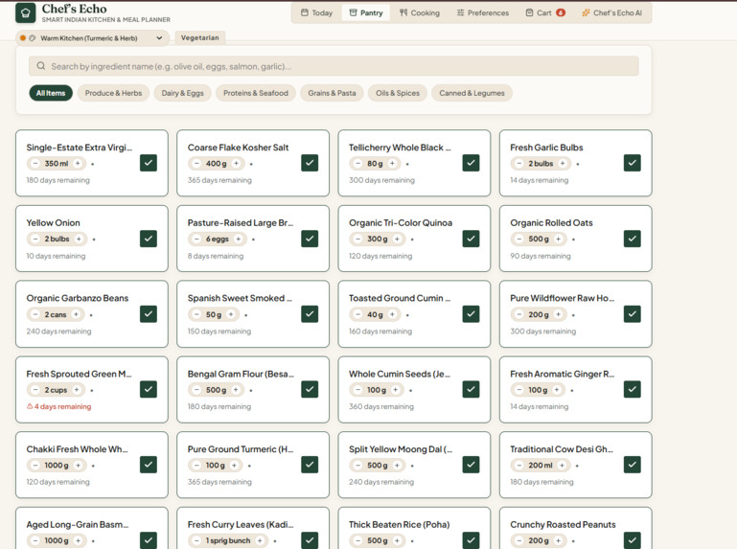Uncheck Tellicherry Whole Black pepper
Viewport: 737px width, 549px height.
[x=471, y=163]
